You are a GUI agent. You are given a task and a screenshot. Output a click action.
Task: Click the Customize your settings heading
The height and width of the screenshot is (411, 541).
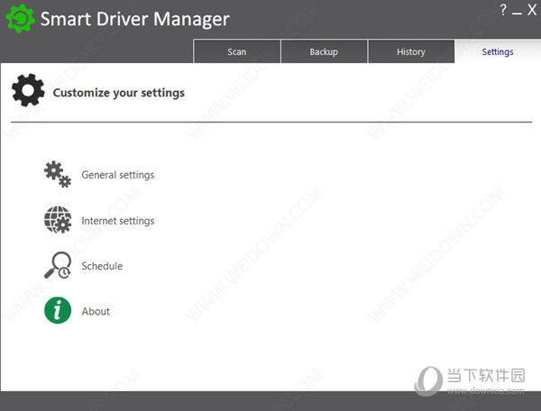pos(119,93)
